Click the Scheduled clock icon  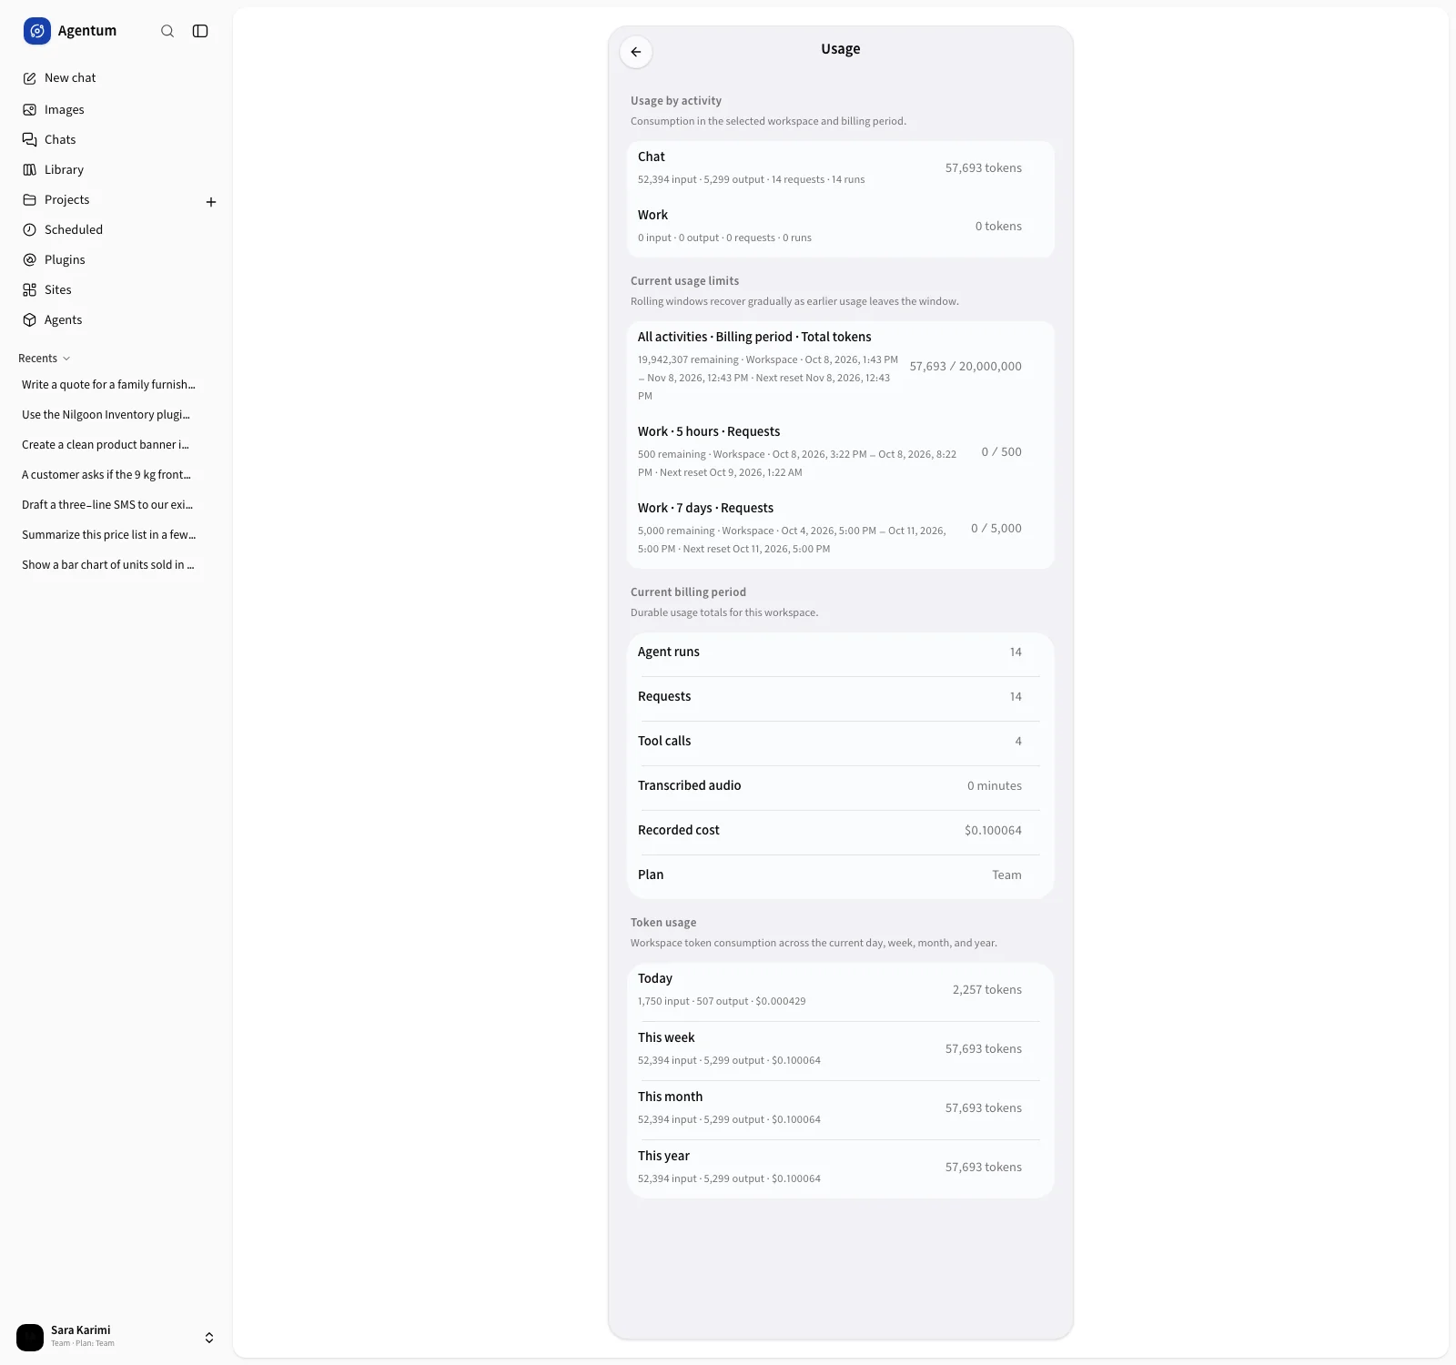(30, 229)
